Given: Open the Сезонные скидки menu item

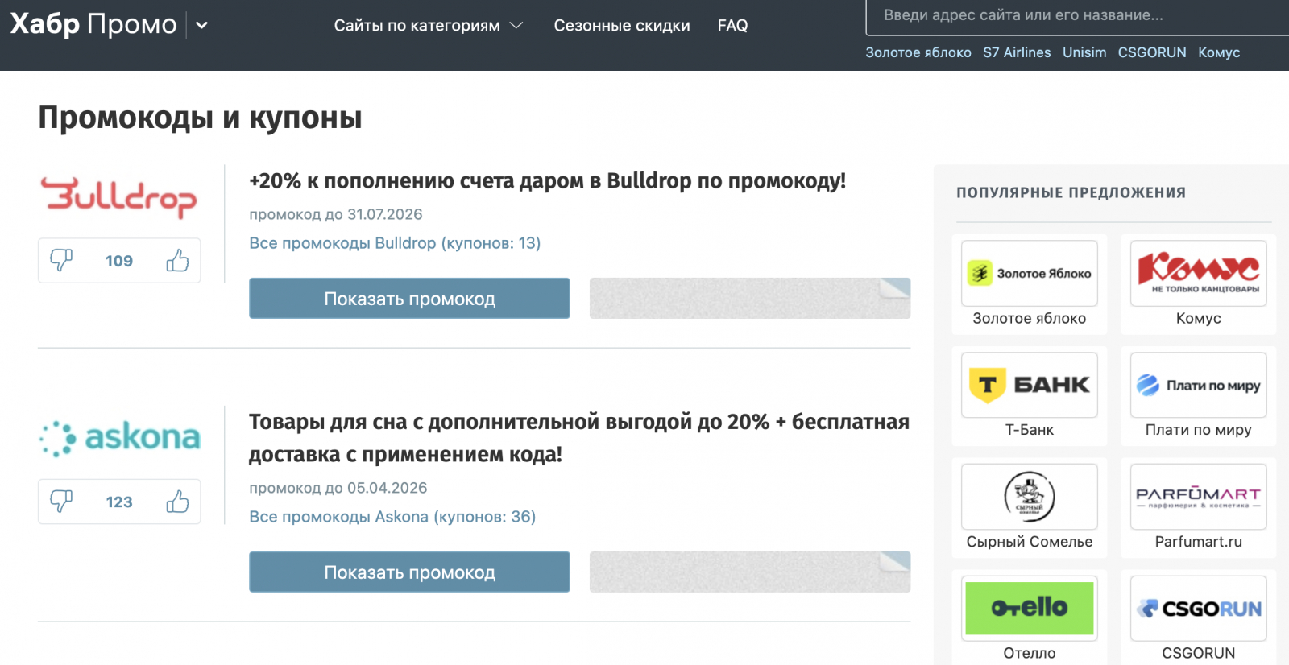Looking at the screenshot, I should click(x=622, y=26).
